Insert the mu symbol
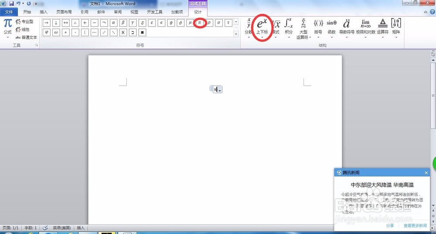Viewport: 436px width, 234px height. click(190, 23)
